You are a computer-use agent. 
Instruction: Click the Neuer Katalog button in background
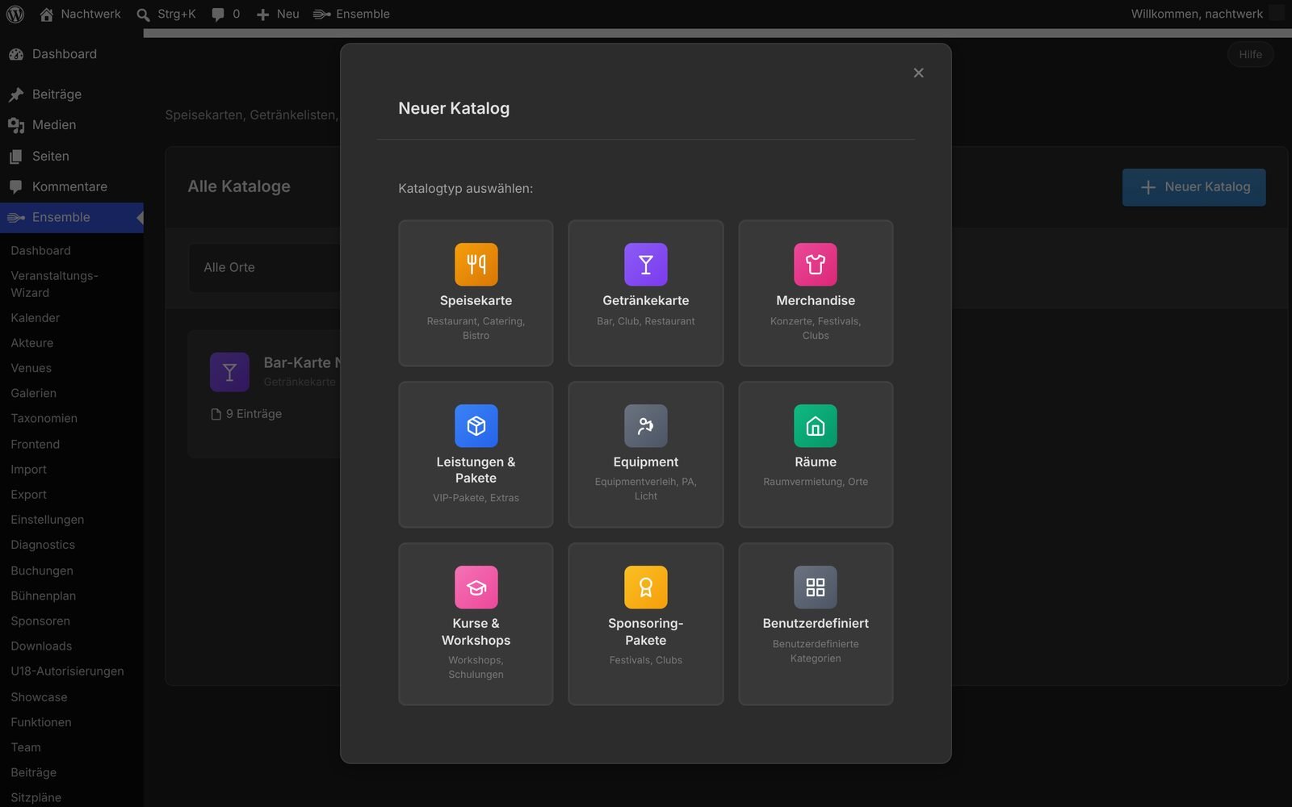pyautogui.click(x=1193, y=187)
